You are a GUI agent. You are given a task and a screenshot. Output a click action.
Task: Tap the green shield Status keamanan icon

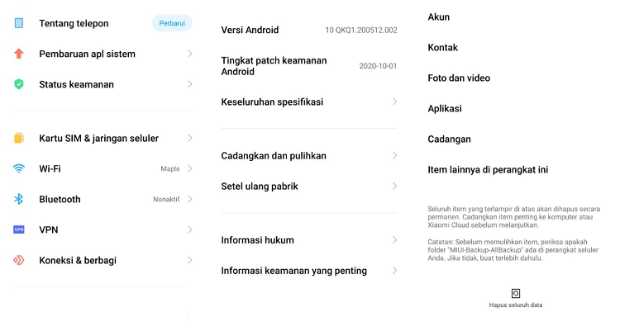click(18, 84)
